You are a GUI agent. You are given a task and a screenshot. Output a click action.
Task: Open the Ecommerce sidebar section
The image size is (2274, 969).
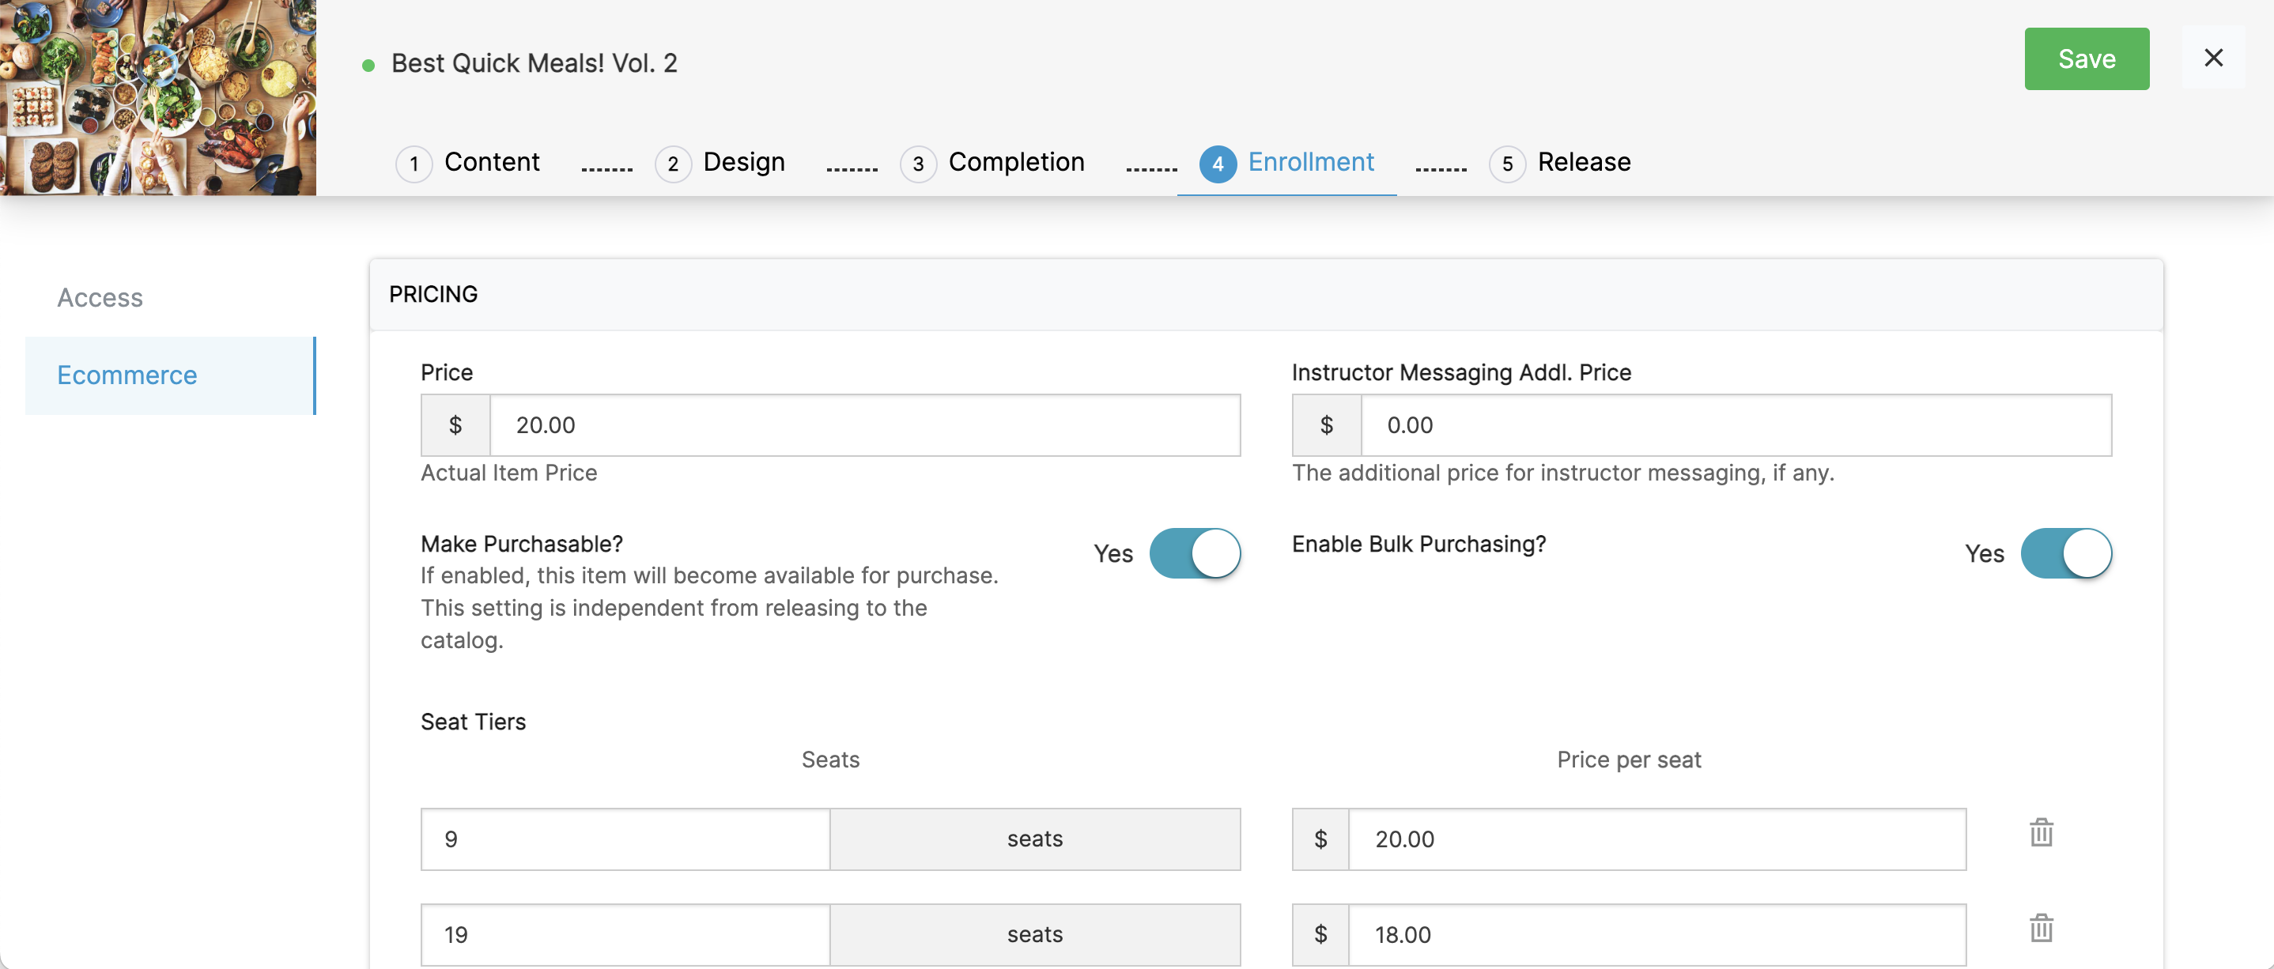[x=170, y=375]
